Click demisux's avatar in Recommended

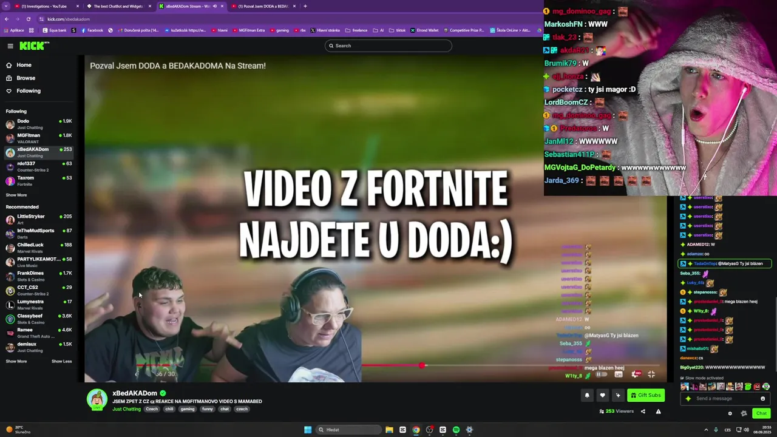10,347
